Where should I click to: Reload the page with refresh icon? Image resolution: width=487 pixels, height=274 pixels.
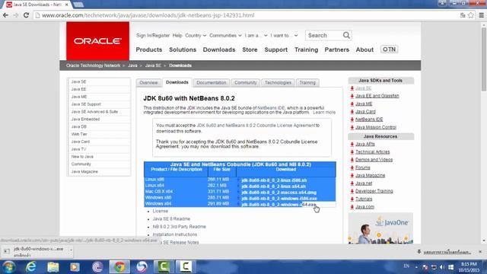[x=27, y=15]
